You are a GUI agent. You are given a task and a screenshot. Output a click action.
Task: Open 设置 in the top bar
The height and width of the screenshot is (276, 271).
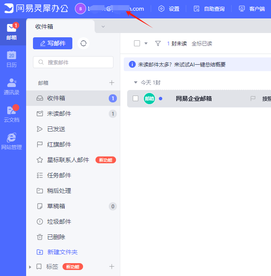click(x=169, y=9)
